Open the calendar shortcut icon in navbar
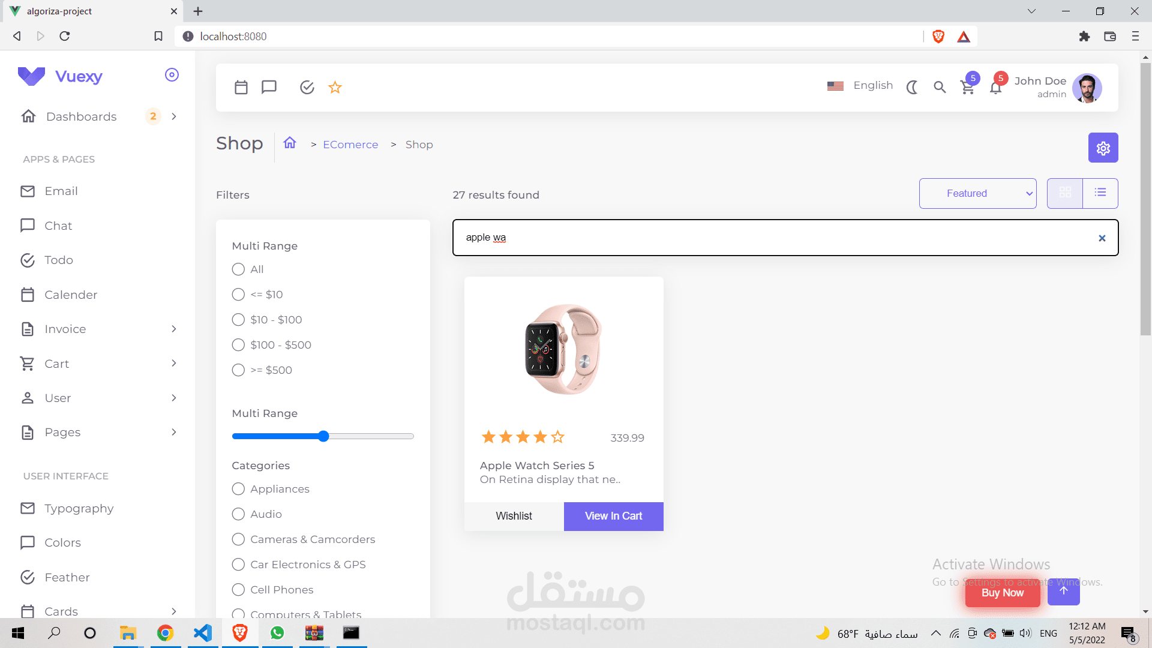The height and width of the screenshot is (648, 1152). pyautogui.click(x=241, y=88)
